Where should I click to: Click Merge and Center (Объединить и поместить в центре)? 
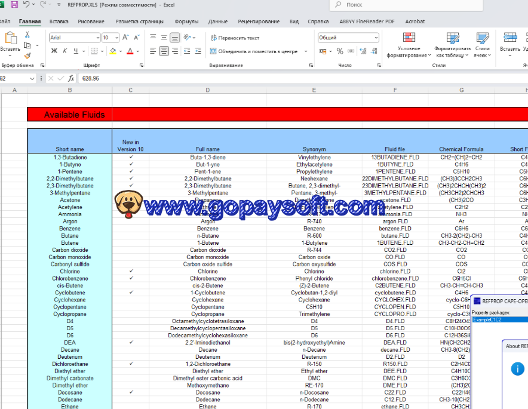(x=254, y=51)
